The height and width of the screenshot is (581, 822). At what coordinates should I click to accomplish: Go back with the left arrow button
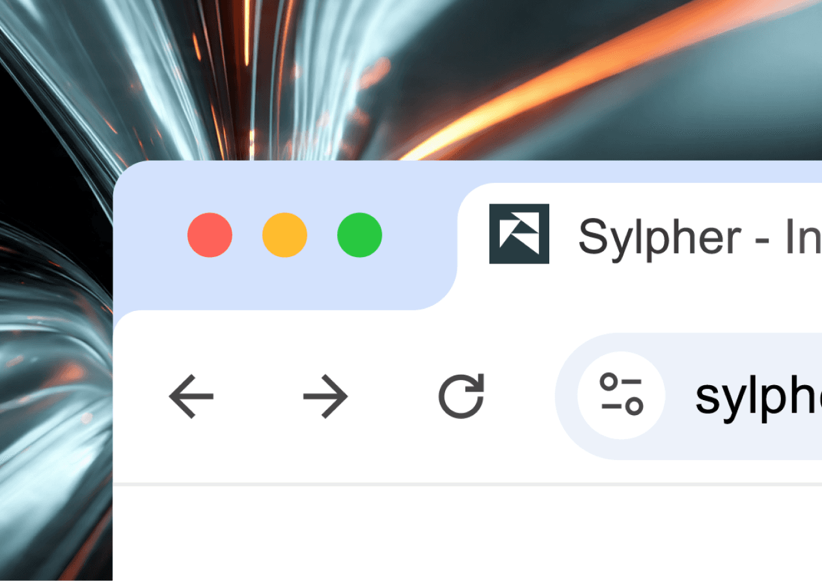[x=191, y=396]
